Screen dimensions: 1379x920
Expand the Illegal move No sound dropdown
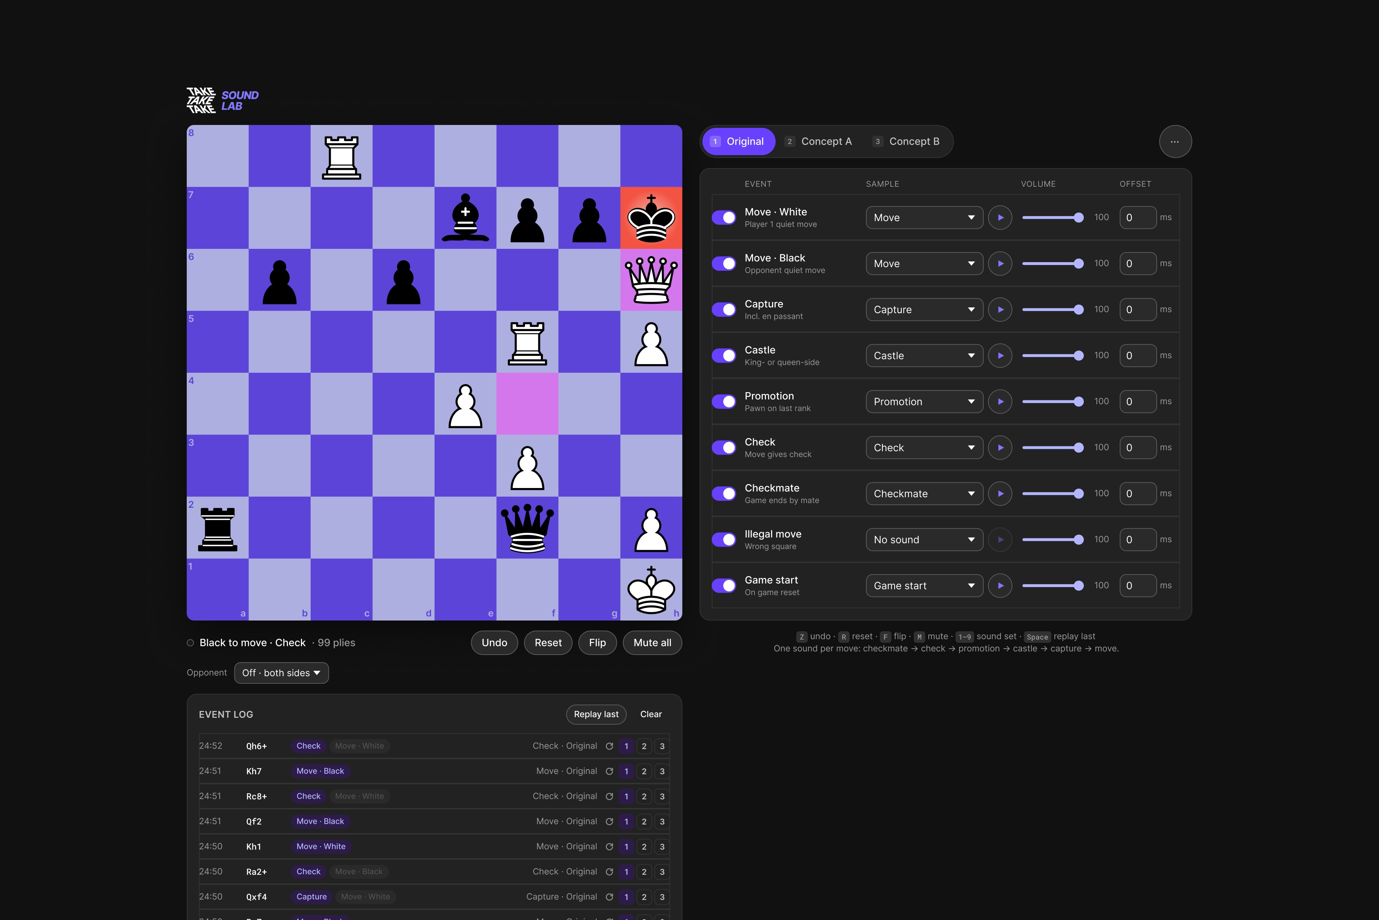point(924,540)
